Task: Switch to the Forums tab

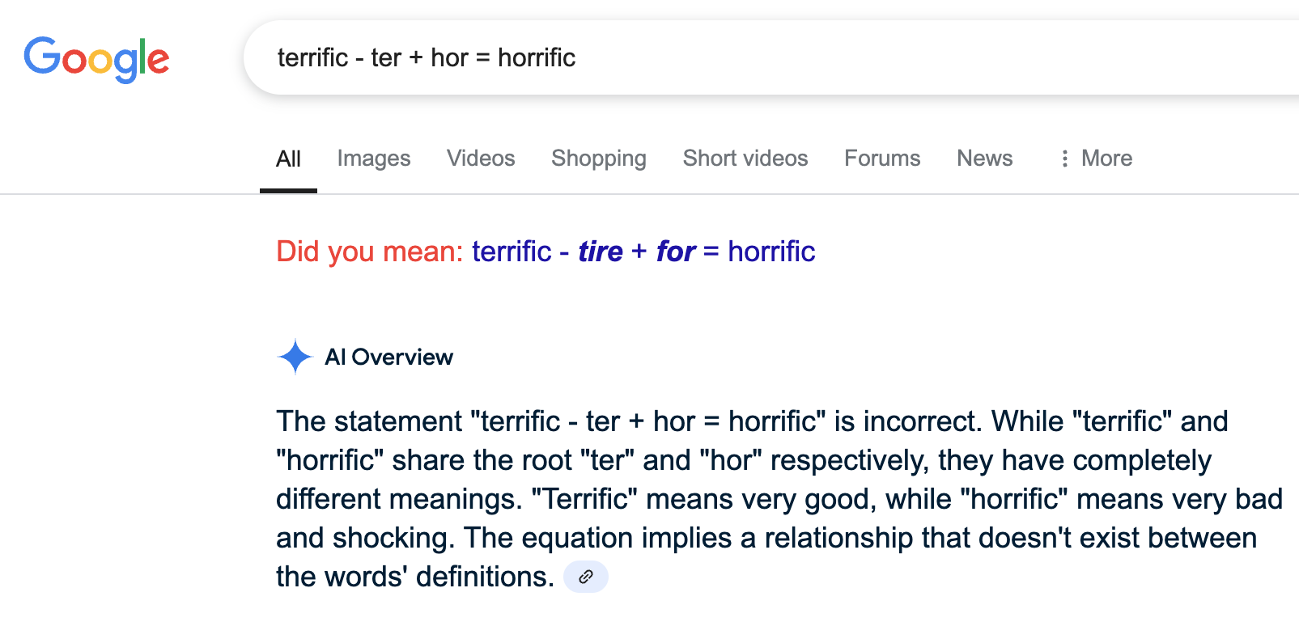Action: point(882,159)
